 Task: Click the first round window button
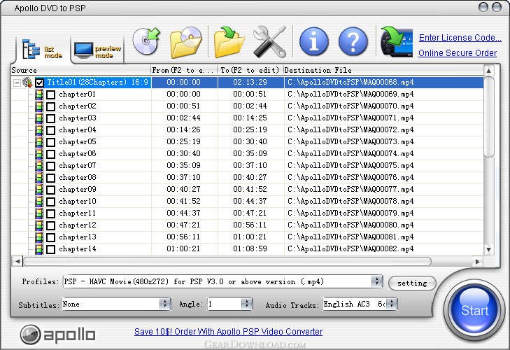[483, 7]
